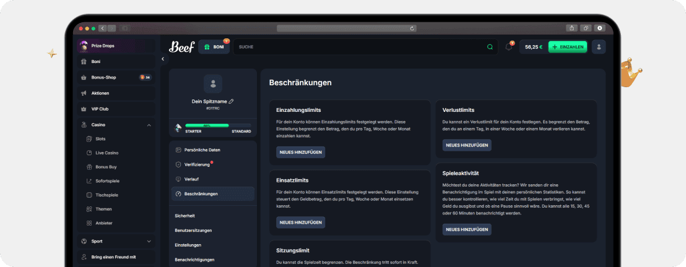Click the #D1TRC user ID

coord(212,108)
